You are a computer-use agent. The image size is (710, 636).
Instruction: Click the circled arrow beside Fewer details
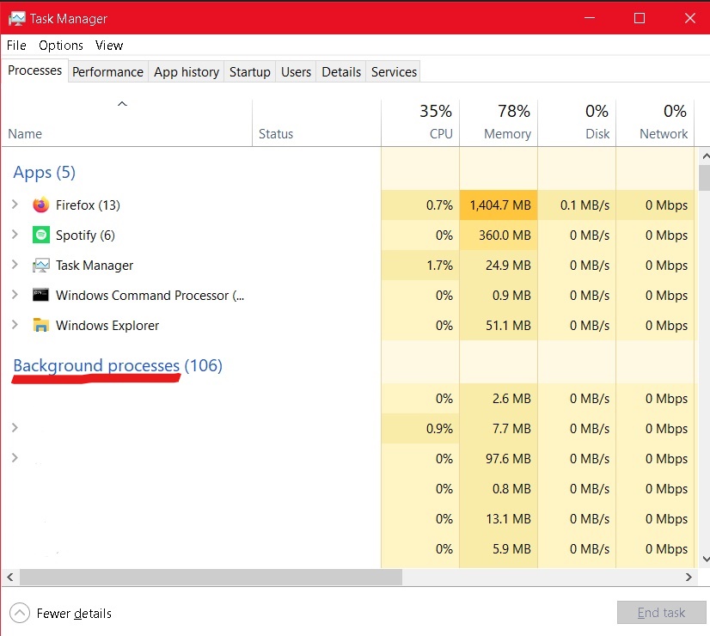pos(17,613)
